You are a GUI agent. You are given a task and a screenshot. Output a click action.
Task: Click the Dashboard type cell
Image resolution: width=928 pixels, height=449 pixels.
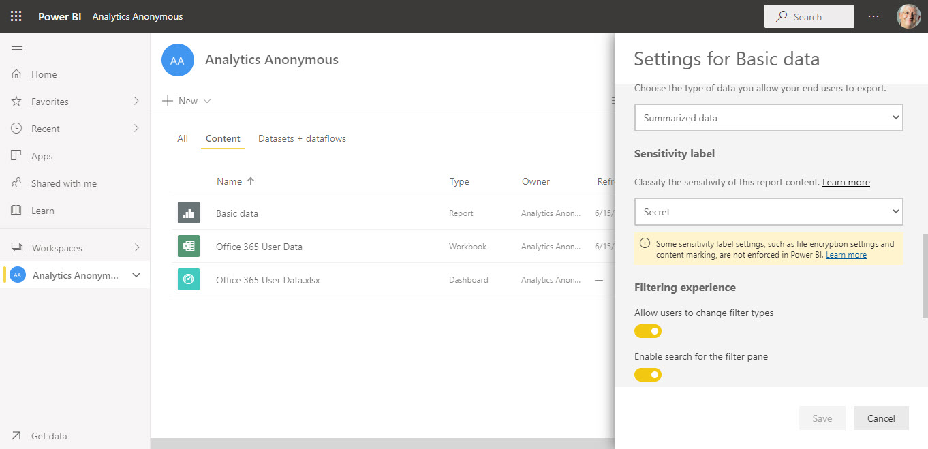(x=469, y=280)
